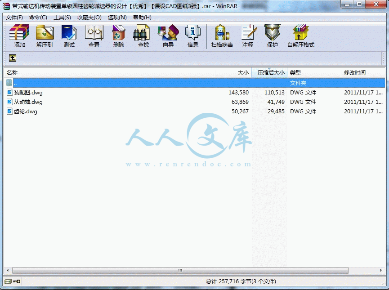Click the horizontal scrollbar left arrow
The image size is (389, 290).
(8, 270)
